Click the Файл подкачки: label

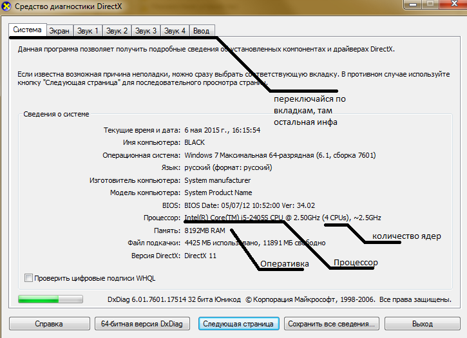154,243
